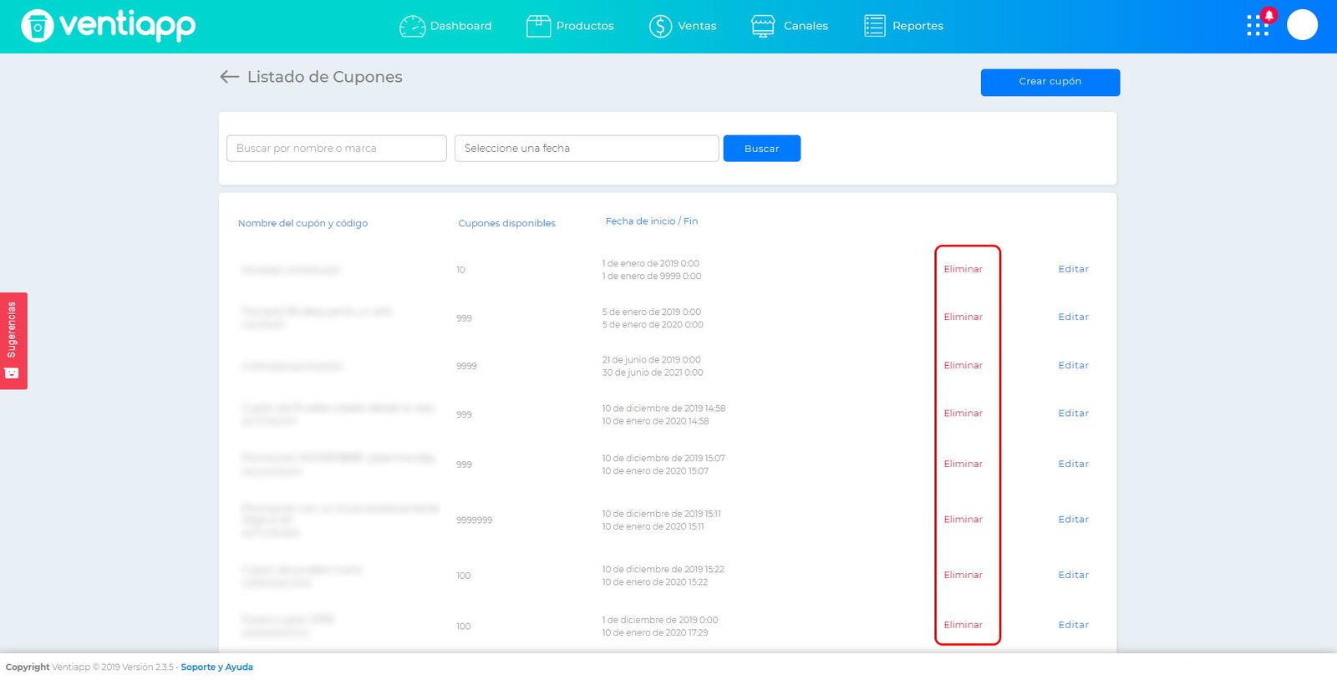This screenshot has width=1337, height=680.
Task: Focus the Buscar por nombre o marca field
Action: tap(337, 149)
